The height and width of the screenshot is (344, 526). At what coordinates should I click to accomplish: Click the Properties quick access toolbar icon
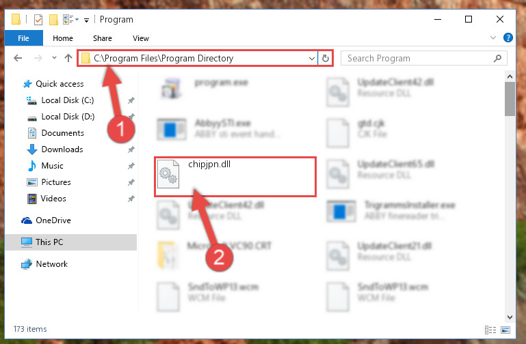(x=38, y=20)
